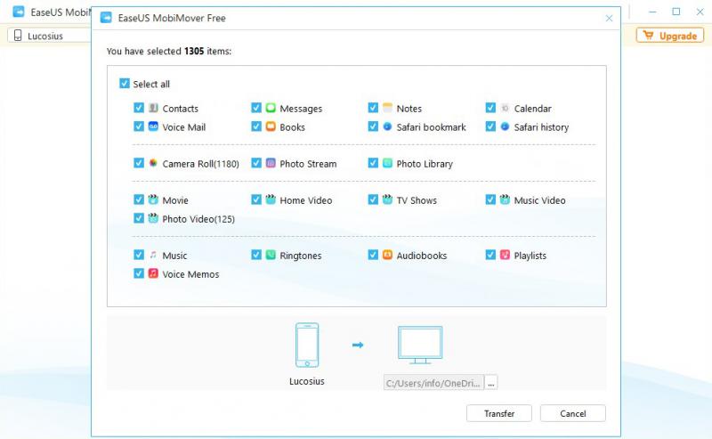
Task: Uncheck the Voice Memos checkbox
Action: click(x=139, y=273)
